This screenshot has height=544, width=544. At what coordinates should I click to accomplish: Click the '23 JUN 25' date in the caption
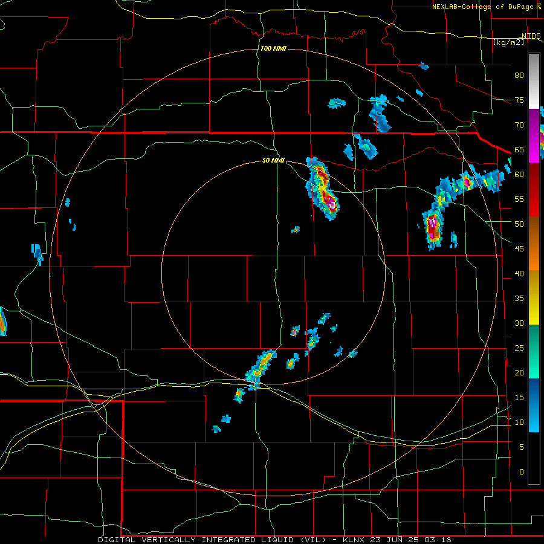point(393,540)
